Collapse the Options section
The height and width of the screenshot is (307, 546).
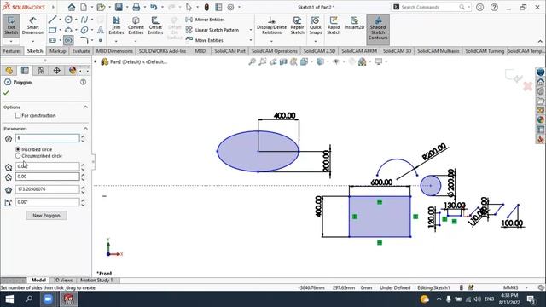[85, 107]
